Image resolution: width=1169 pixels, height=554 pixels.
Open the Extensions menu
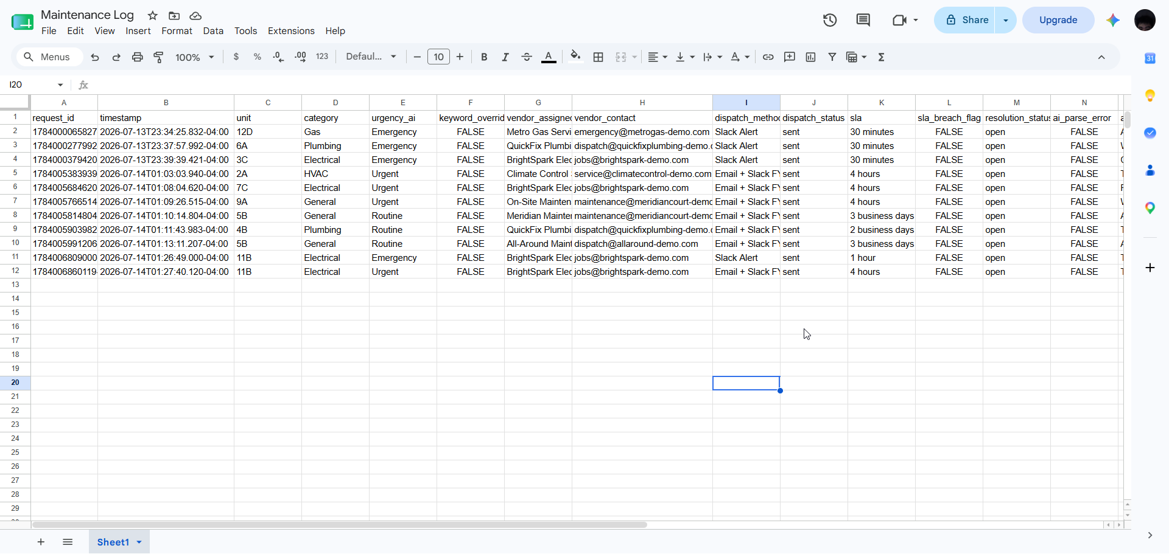click(291, 31)
